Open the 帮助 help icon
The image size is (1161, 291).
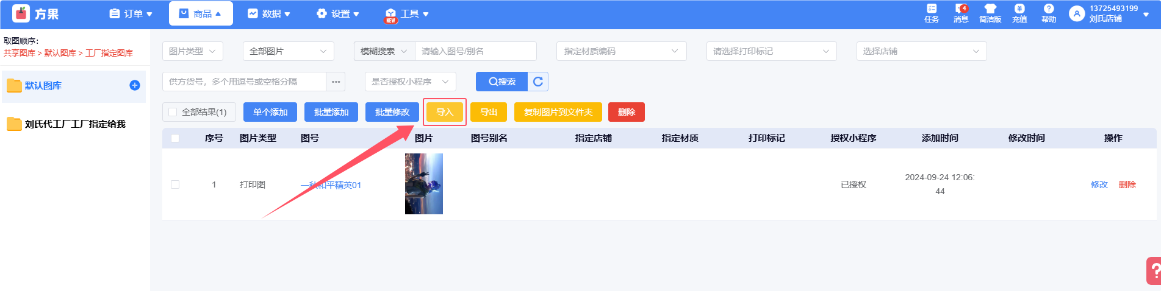click(1049, 13)
